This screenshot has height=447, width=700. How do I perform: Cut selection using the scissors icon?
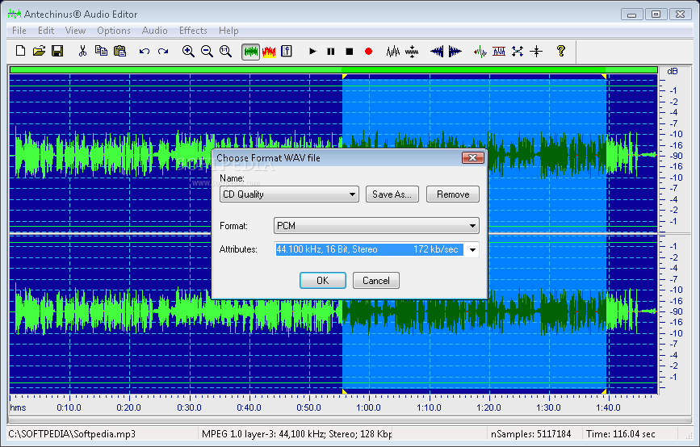[82, 52]
